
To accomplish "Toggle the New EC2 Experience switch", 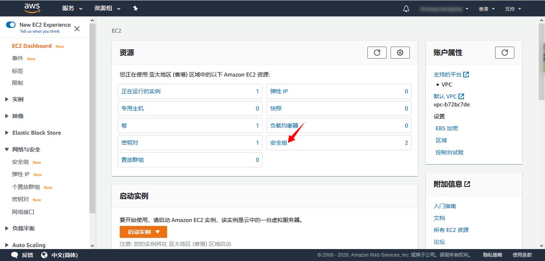I will coord(11,25).
